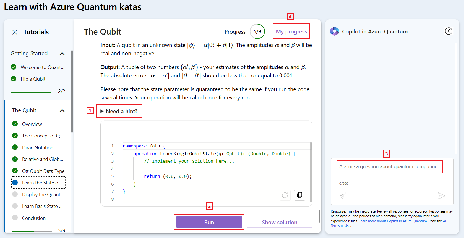Click the Copilot in Azure Quantum logo

(335, 31)
